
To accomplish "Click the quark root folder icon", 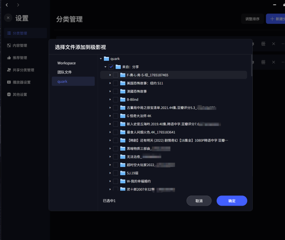I will (106, 59).
